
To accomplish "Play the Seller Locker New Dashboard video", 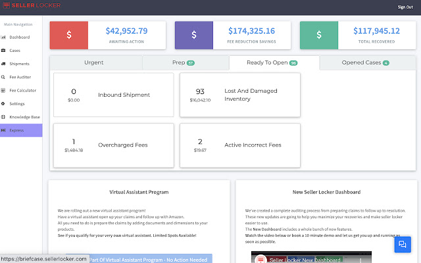I will pos(311,258).
